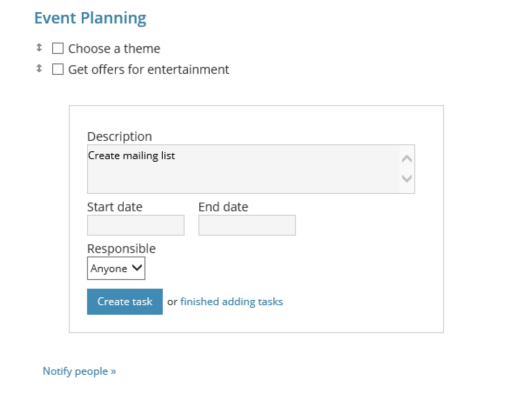
Task: Click the reorder handle beside "Choose a theme"
Action: click(39, 47)
